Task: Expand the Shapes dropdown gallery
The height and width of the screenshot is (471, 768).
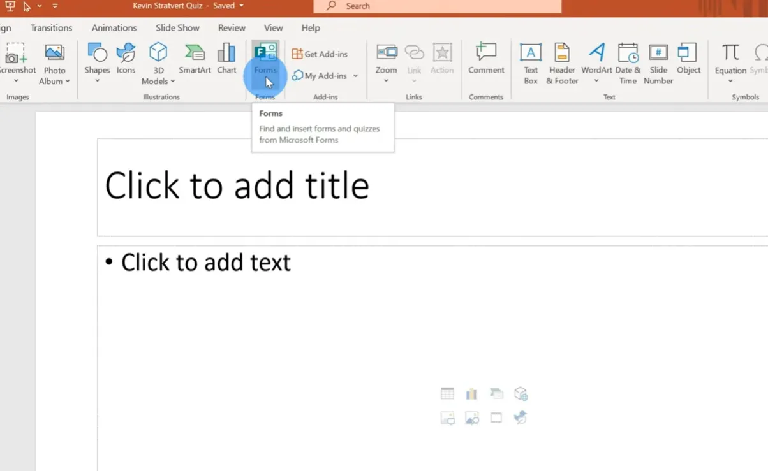Action: [x=97, y=81]
